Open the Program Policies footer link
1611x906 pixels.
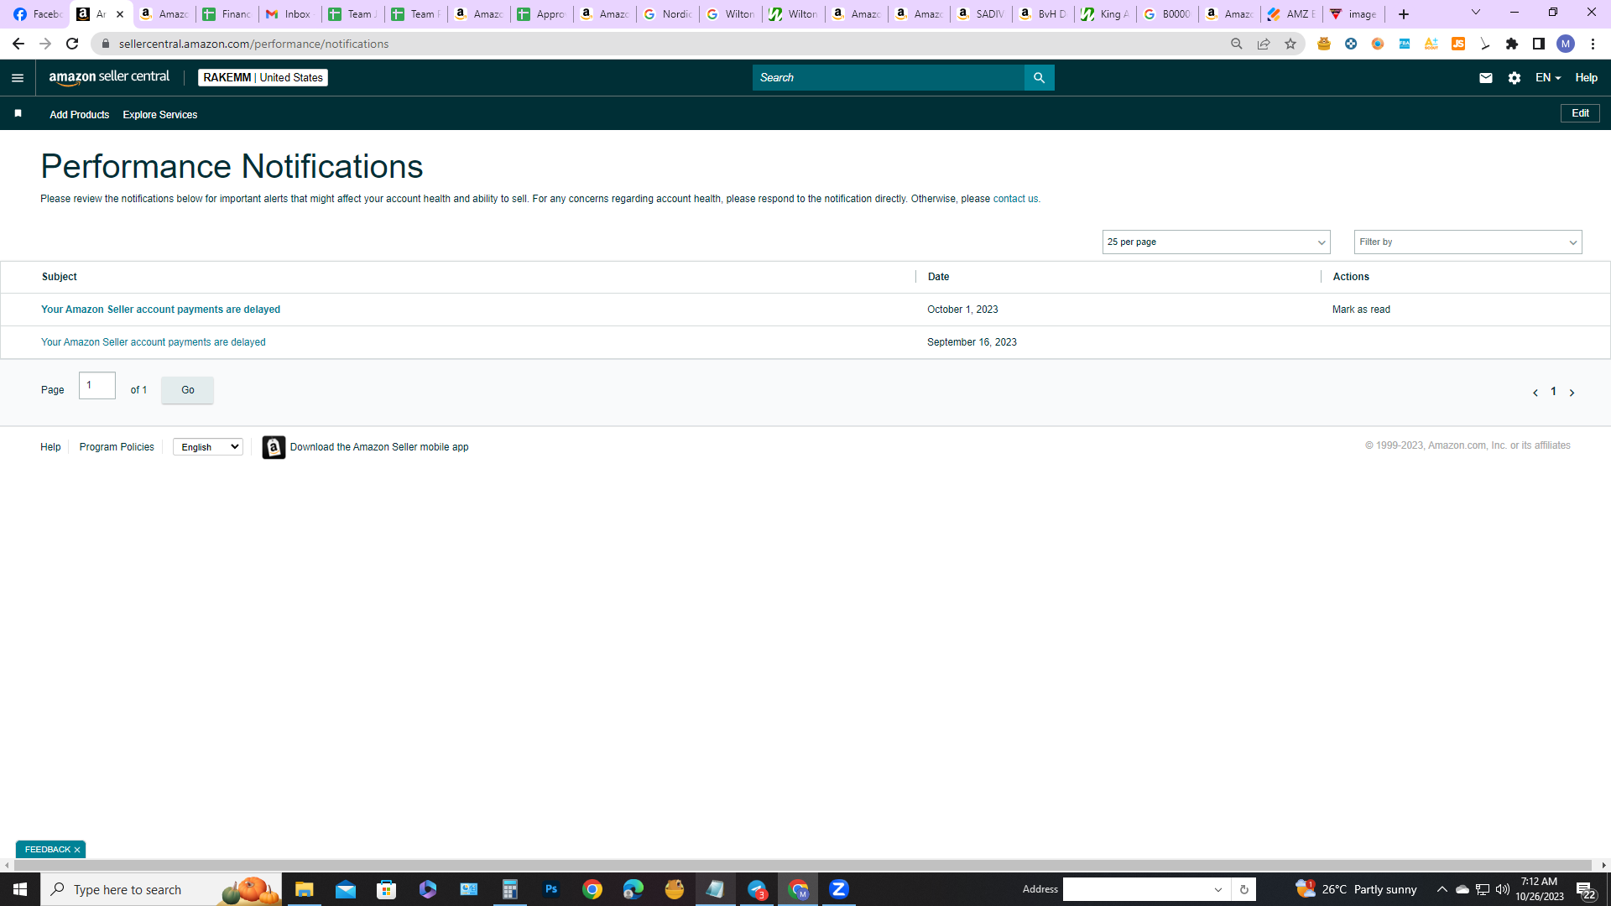pyautogui.click(x=117, y=447)
